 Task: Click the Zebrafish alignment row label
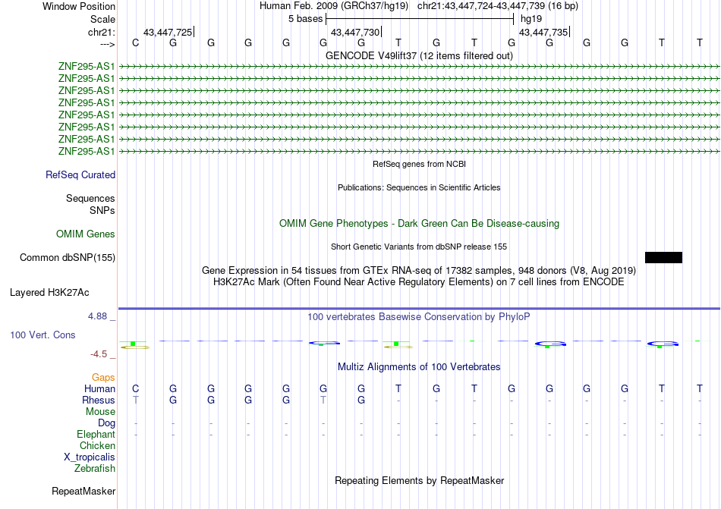[x=95, y=469]
